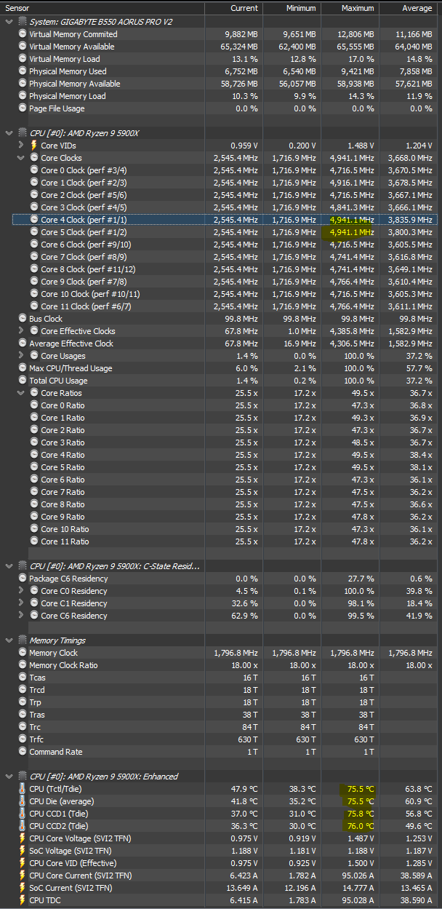The image size is (442, 909).
Task: Collapse the System GIGABYTE B550 AORUS PRO V2 group
Action: coord(9,22)
